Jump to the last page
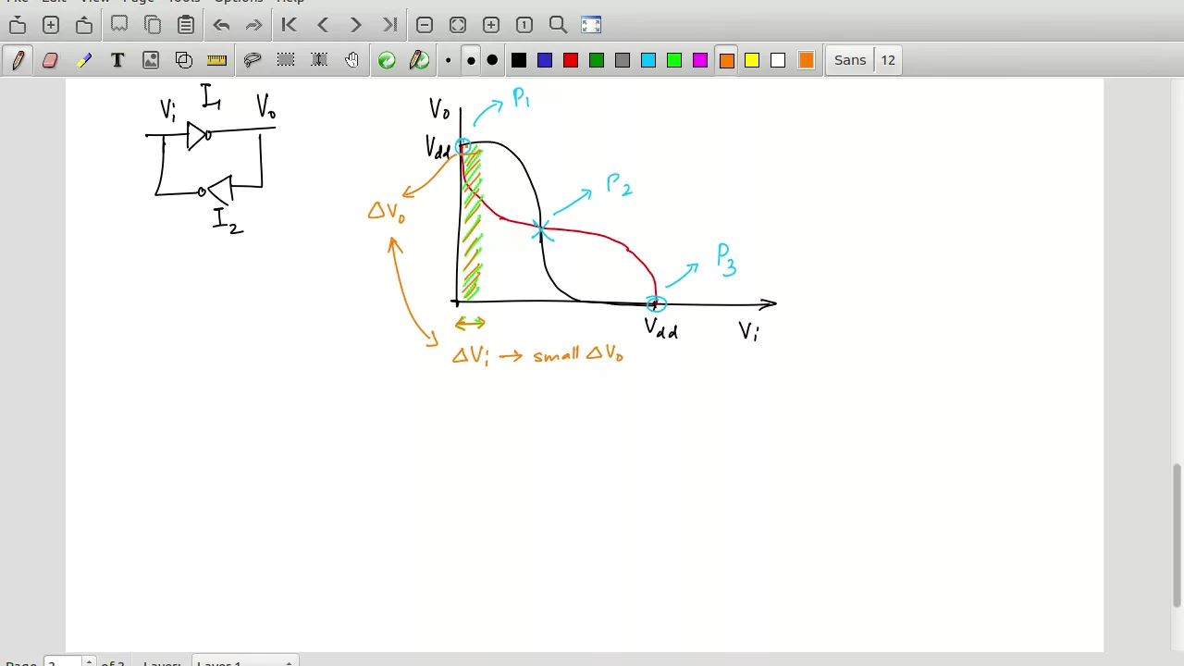 (x=389, y=25)
